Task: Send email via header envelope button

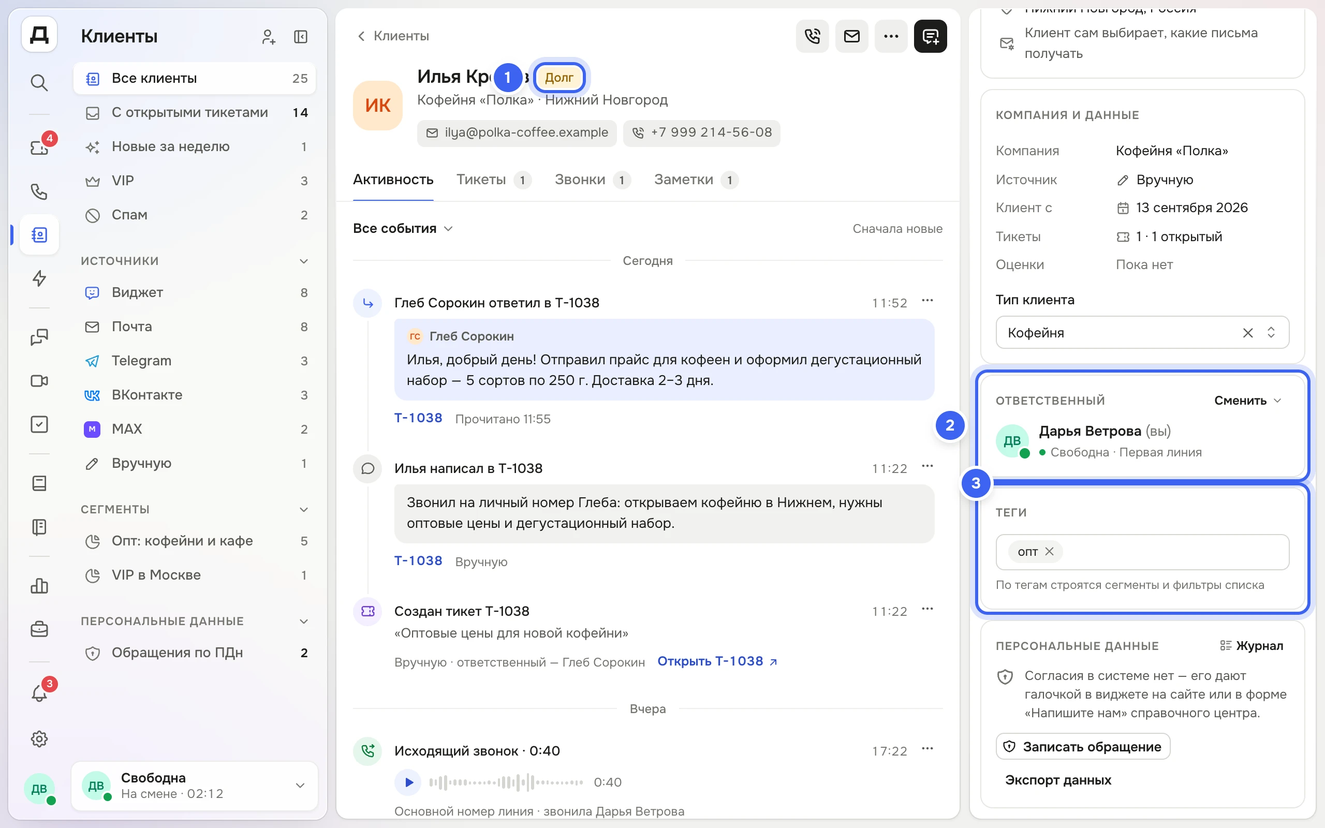Action: coord(851,36)
